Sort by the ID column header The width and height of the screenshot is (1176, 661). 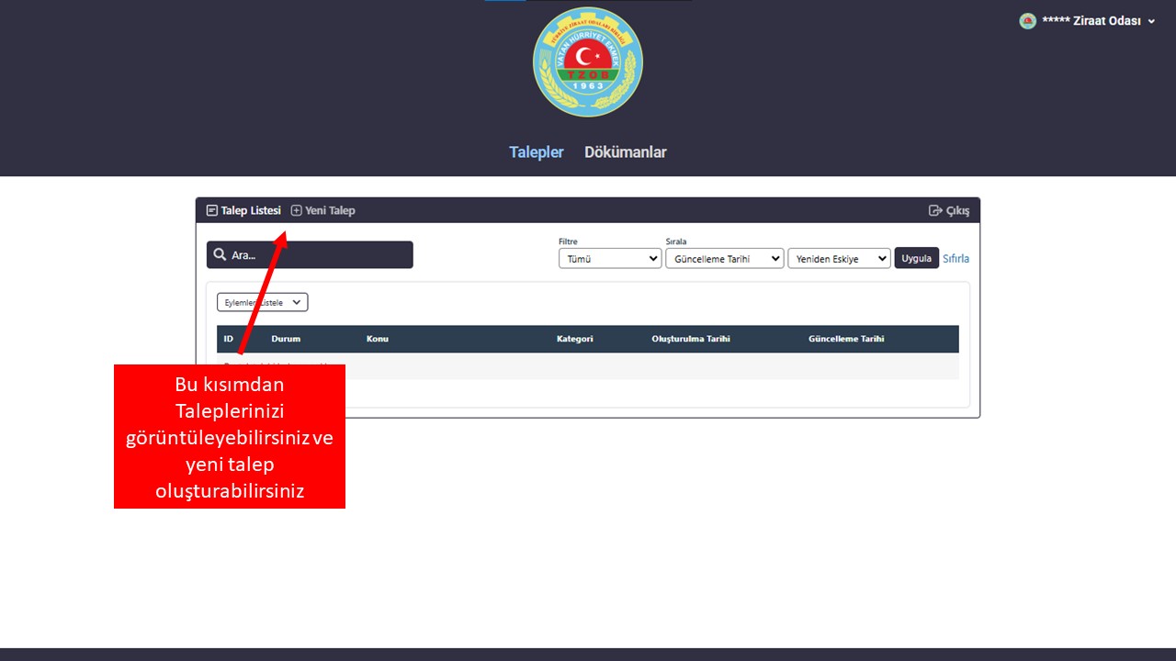(229, 339)
